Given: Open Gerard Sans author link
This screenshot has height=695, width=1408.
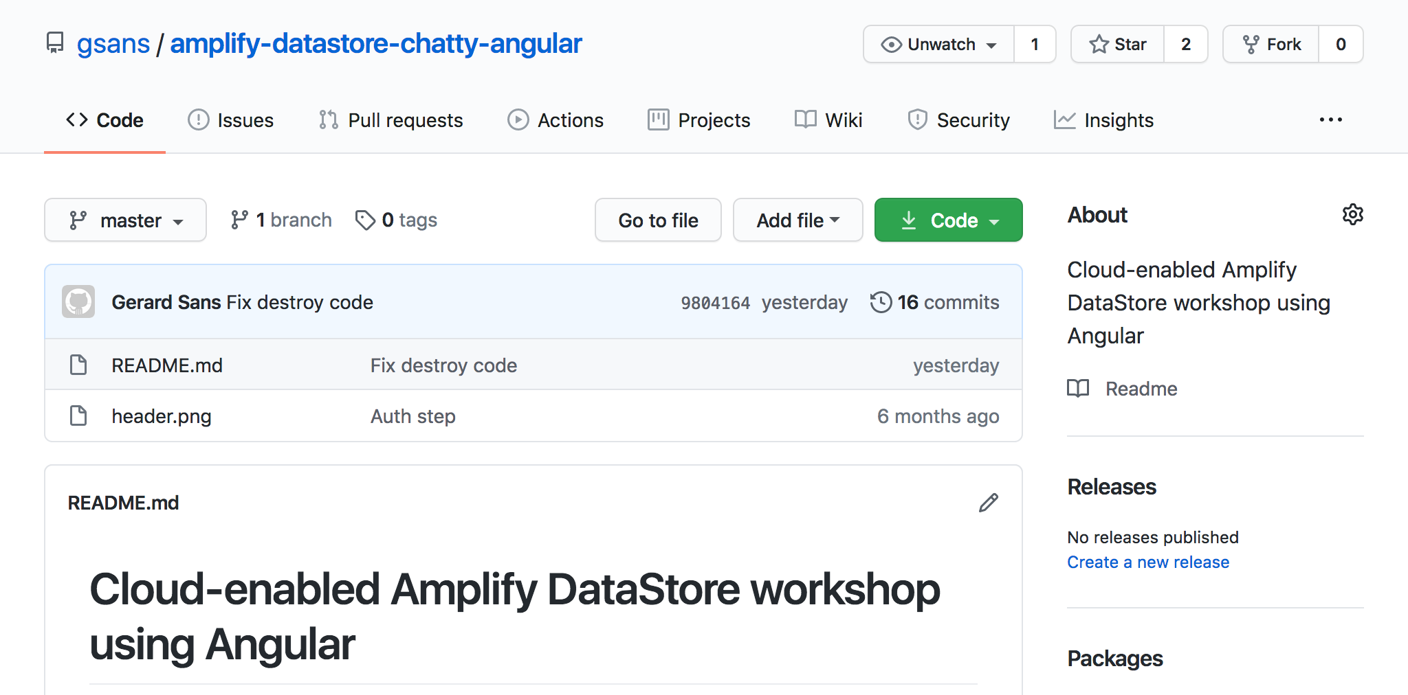Looking at the screenshot, I should 166,302.
